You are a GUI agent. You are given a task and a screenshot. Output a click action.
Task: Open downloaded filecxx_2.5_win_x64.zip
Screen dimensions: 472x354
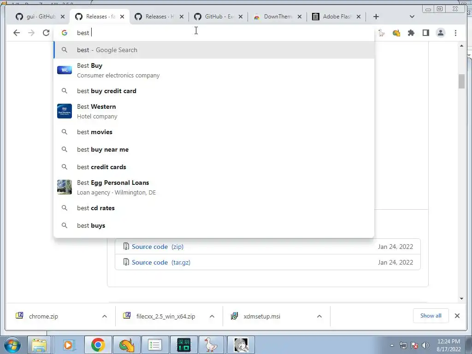click(x=165, y=316)
